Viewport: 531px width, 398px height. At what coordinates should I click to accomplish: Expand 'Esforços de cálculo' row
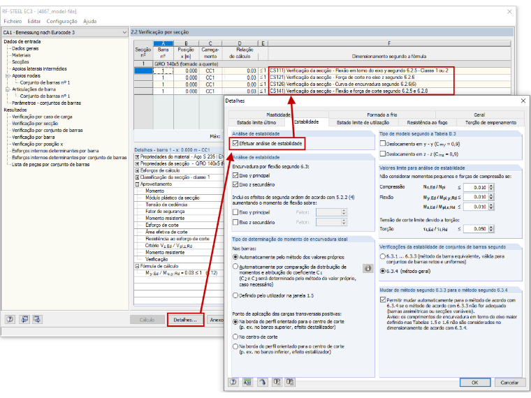137,170
